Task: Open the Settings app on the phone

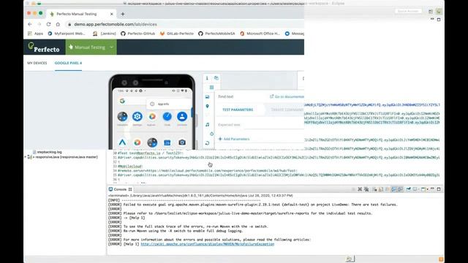Action: pyautogui.click(x=137, y=117)
